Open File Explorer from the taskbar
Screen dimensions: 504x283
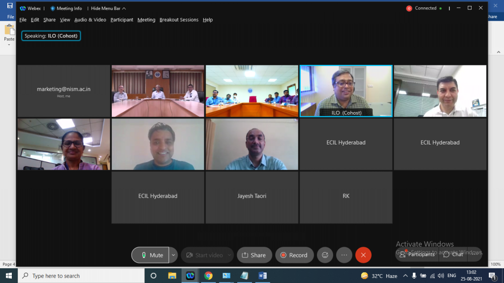point(172,276)
